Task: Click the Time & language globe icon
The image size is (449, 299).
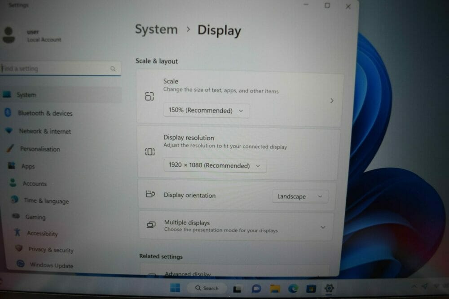Action: 14,199
